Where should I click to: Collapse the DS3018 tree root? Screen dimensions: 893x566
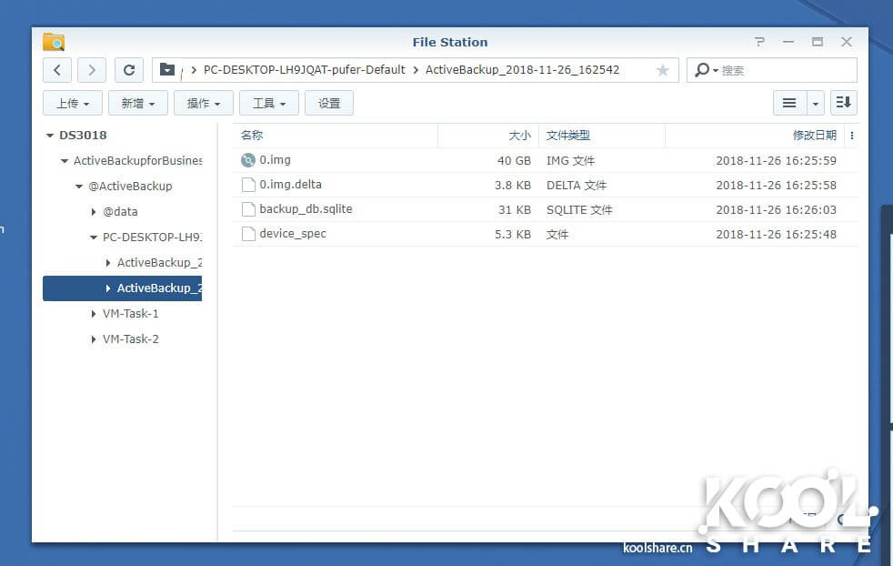click(x=50, y=136)
